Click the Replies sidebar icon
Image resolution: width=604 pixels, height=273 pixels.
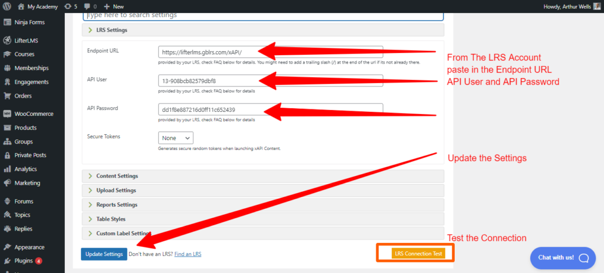[7, 229]
